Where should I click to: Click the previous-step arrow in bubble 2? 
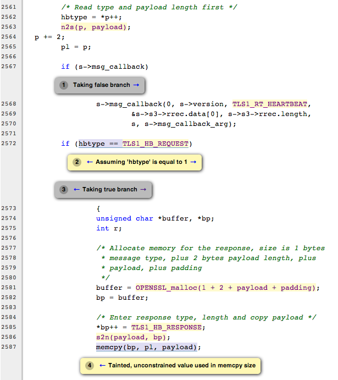click(90, 162)
